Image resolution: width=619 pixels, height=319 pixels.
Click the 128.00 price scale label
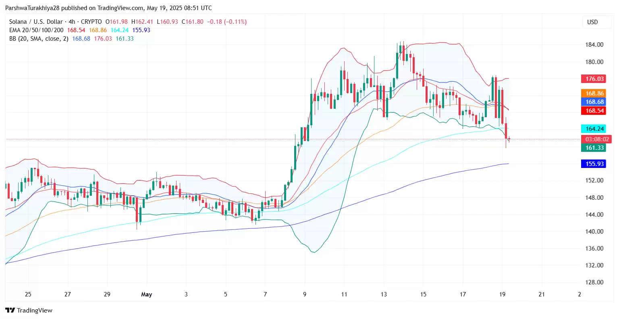594,282
